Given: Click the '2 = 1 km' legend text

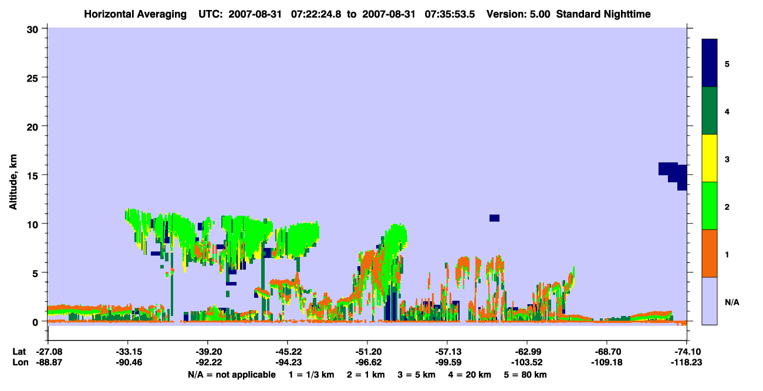Looking at the screenshot, I should point(364,375).
